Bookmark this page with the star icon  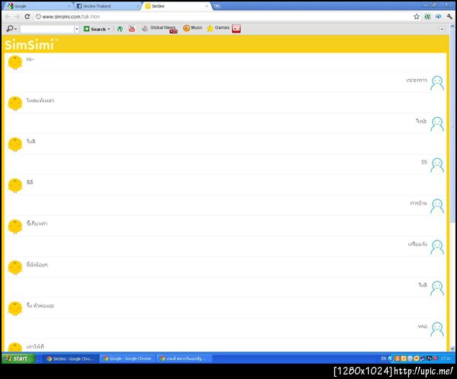[417, 17]
